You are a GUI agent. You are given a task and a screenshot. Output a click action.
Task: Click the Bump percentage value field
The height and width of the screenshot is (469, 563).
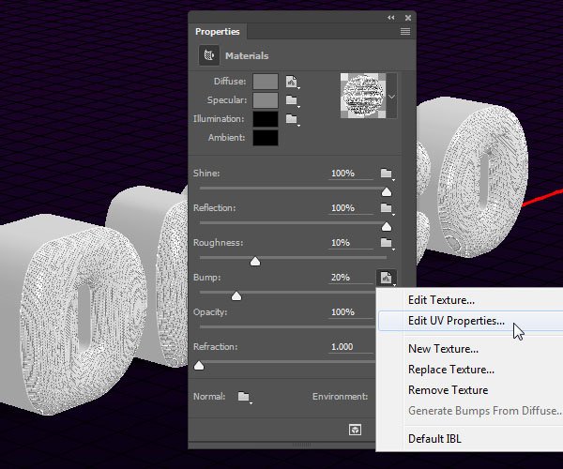click(x=350, y=278)
